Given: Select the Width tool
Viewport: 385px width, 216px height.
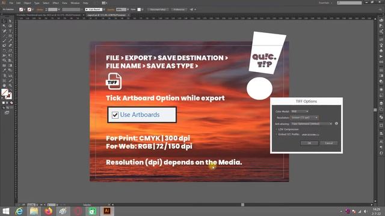Looking at the screenshot, I should tap(4, 56).
